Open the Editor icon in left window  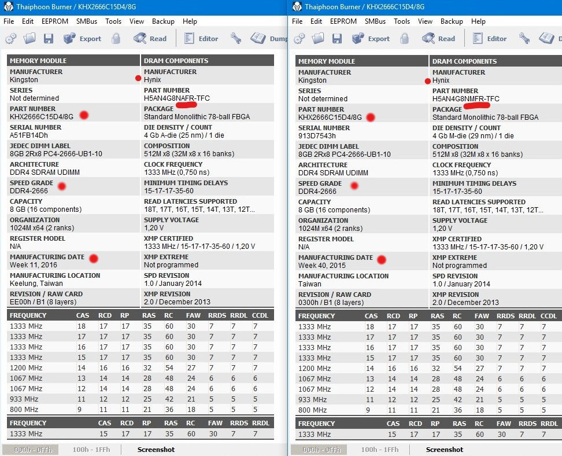pyautogui.click(x=189, y=38)
